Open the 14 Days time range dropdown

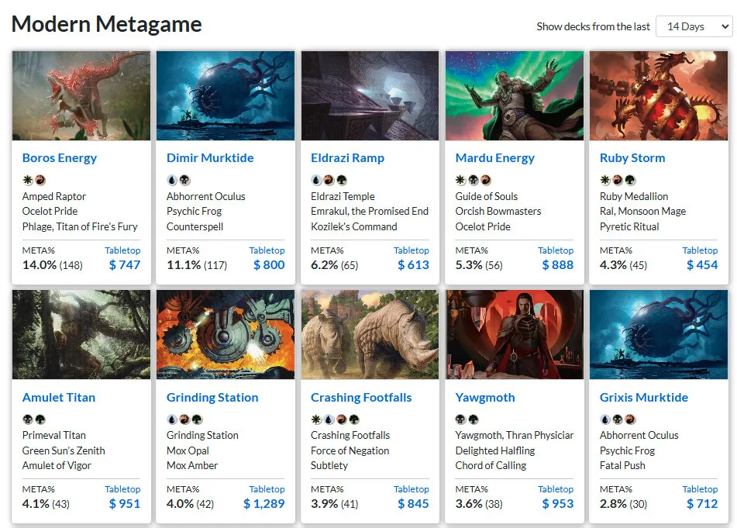694,27
